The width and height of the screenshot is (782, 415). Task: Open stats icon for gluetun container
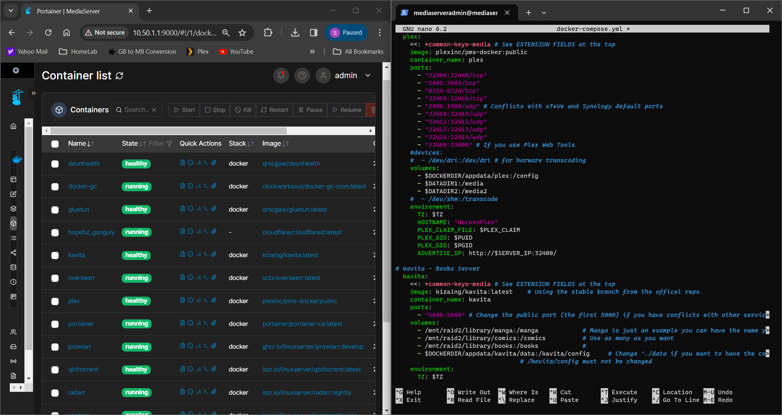(198, 209)
